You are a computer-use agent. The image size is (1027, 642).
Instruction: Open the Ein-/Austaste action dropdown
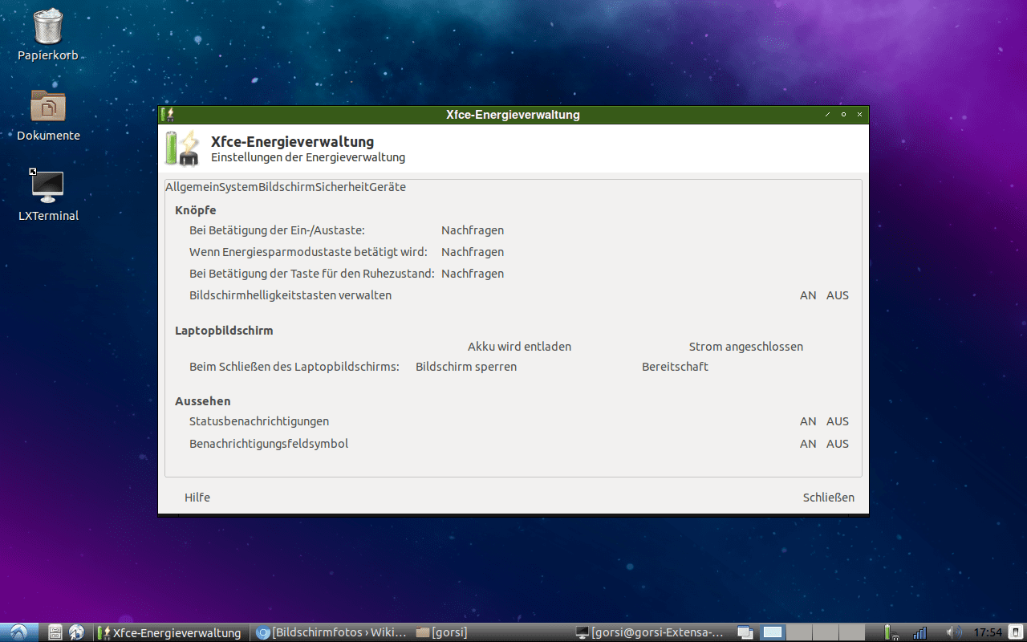(x=473, y=230)
